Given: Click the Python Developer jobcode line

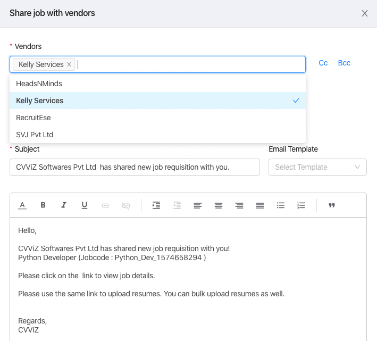Looking at the screenshot, I should pyautogui.click(x=112, y=258).
